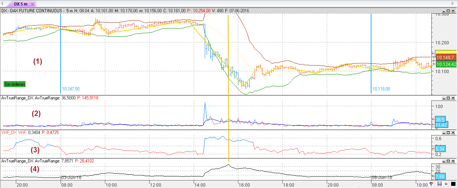Click the DX - DAX FUTURE CONTINUOUS title text
The height and width of the screenshot is (188, 458).
click(x=31, y=11)
